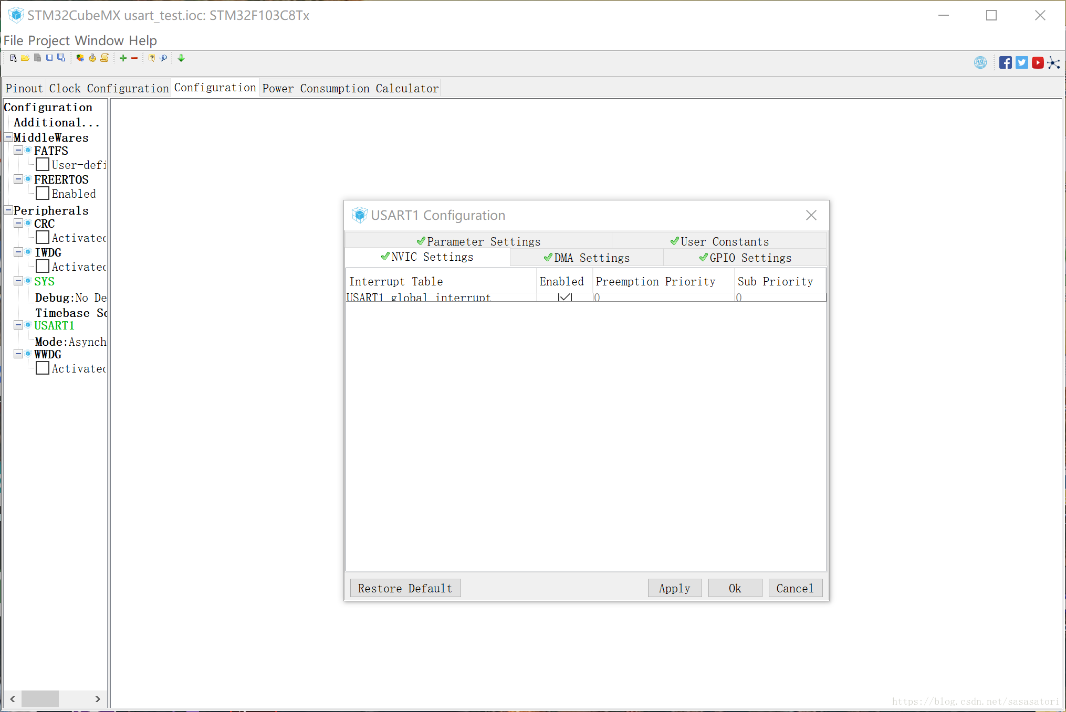Click the New Project toolbar icon

coord(14,58)
